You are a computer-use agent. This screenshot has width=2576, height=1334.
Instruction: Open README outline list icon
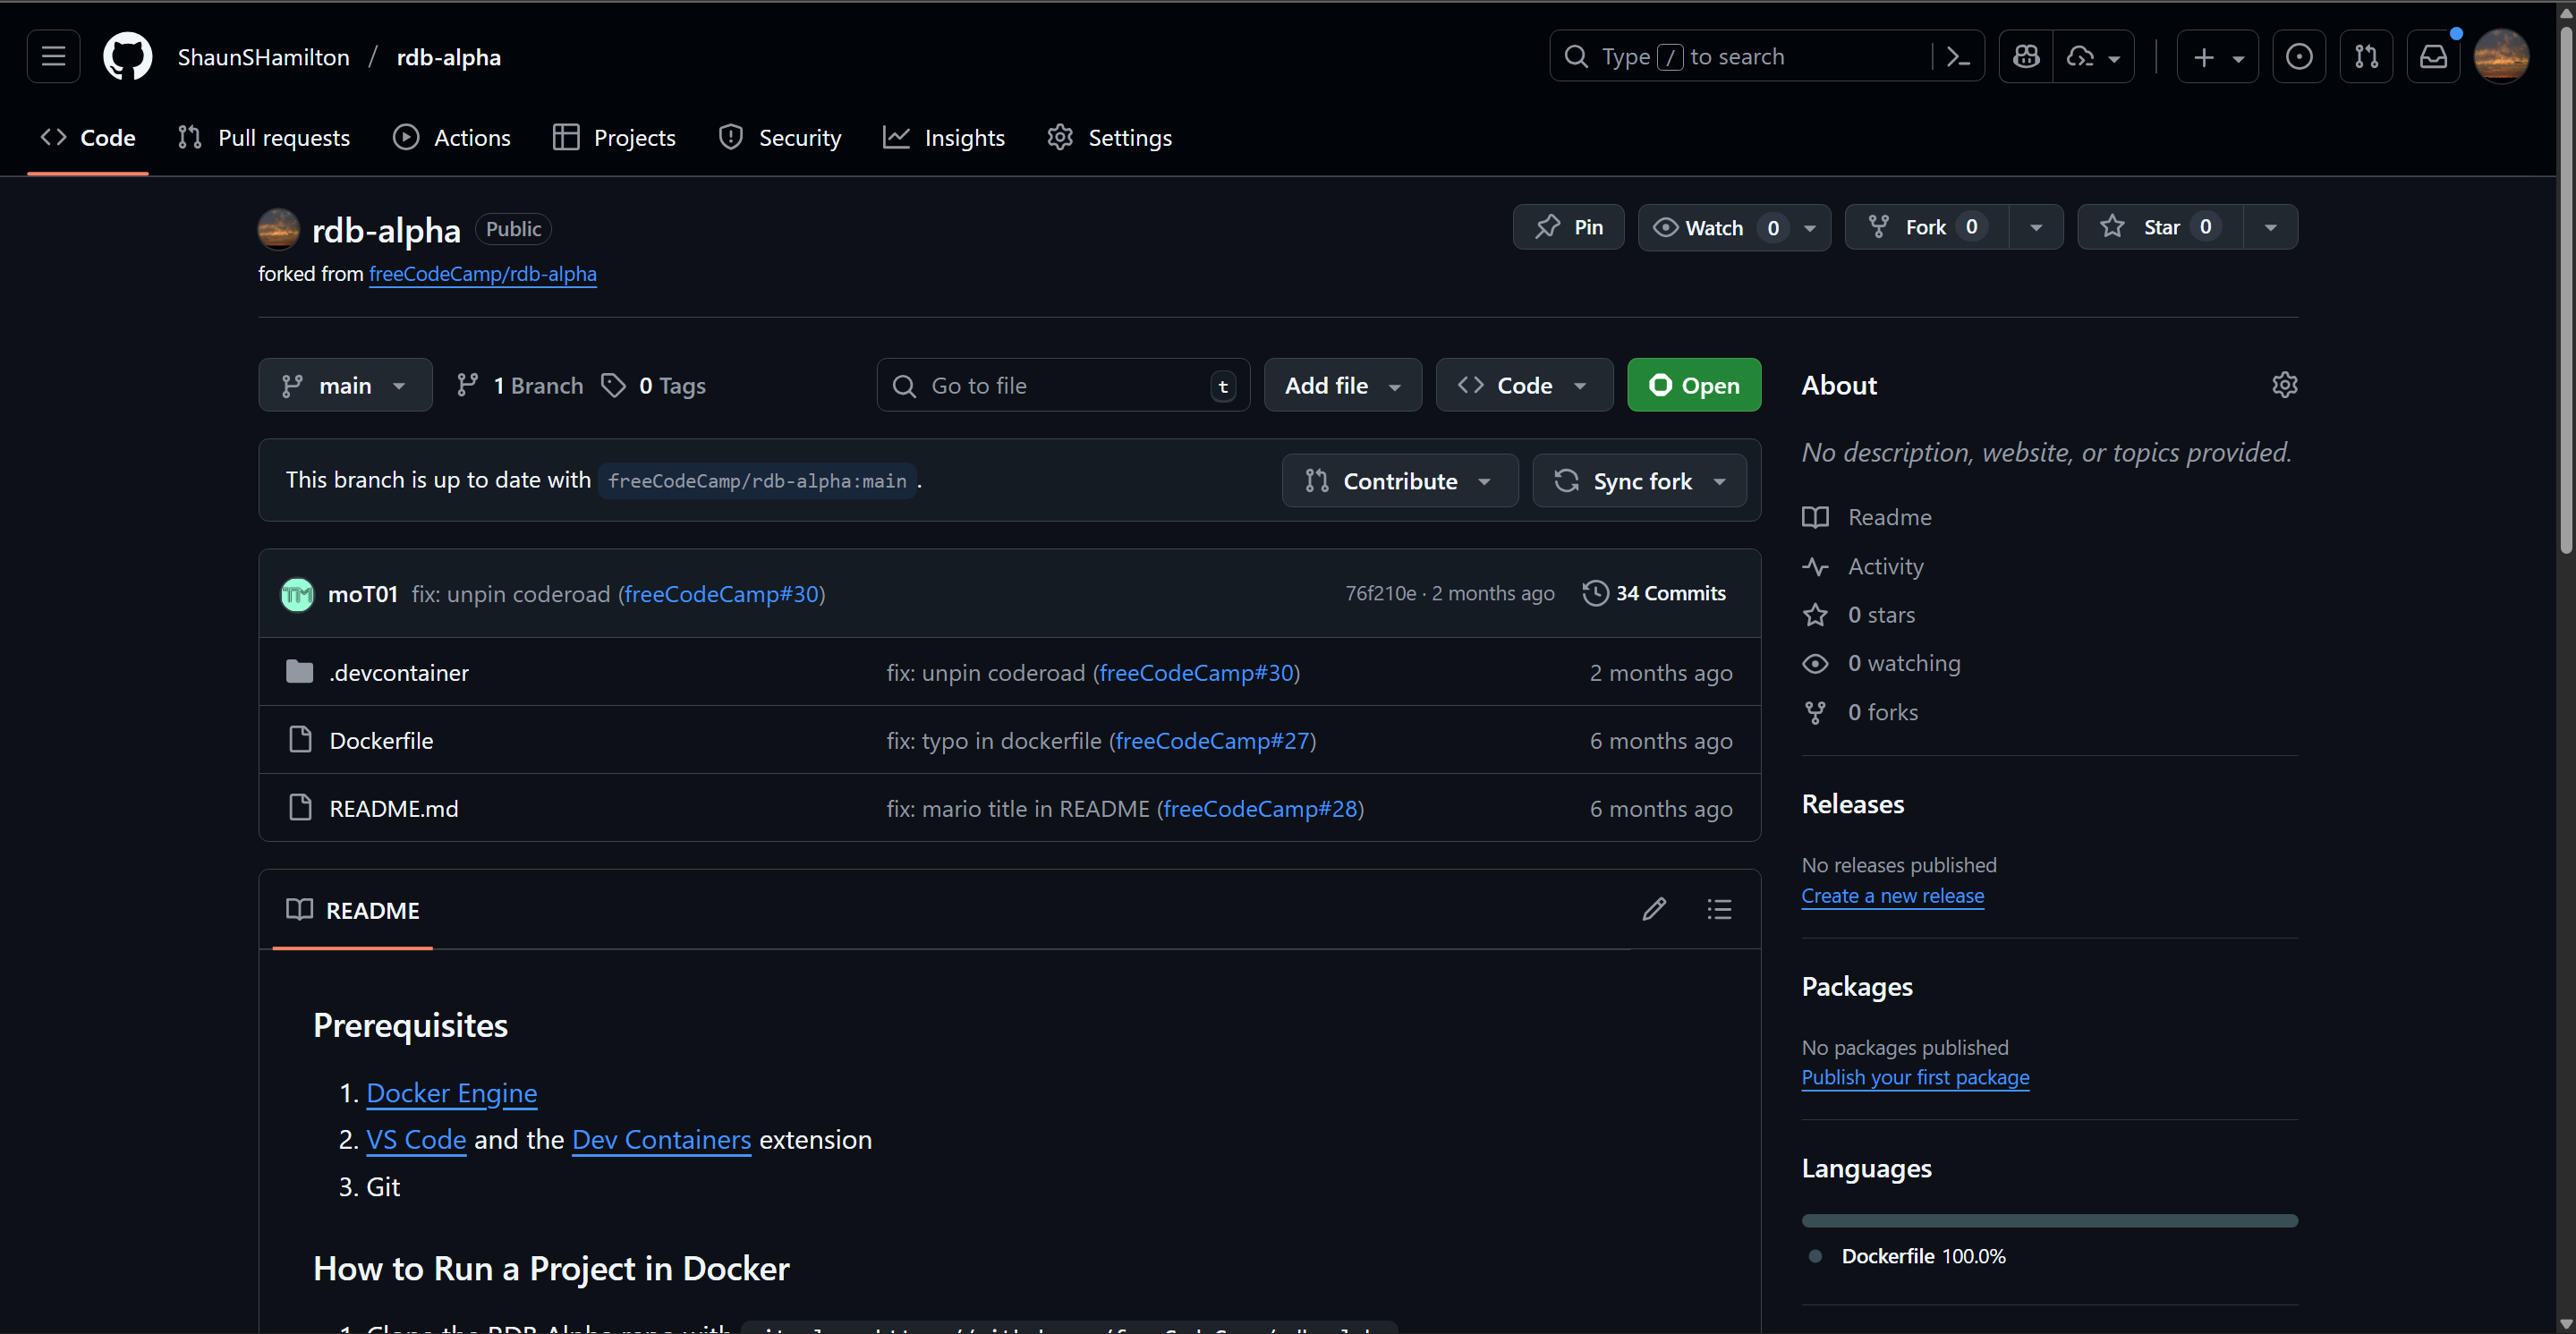coord(1719,909)
